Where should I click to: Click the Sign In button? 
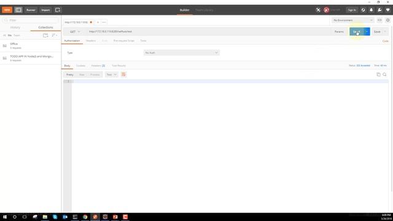(x=352, y=10)
